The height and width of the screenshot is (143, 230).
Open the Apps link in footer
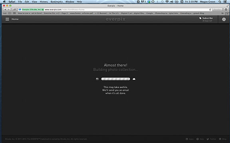pyautogui.click(x=190, y=139)
